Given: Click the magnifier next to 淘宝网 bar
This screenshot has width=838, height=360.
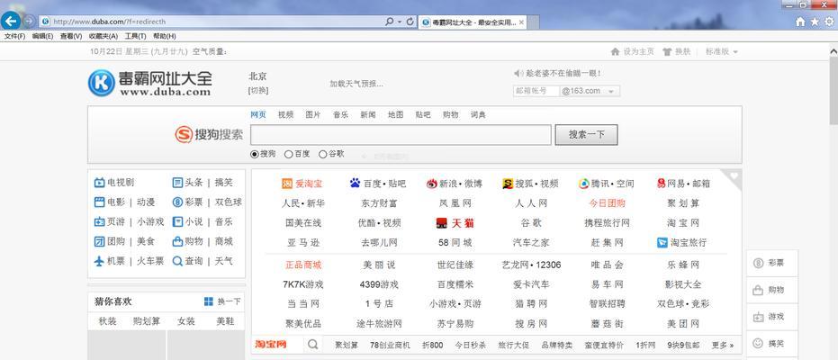Looking at the screenshot, I should pos(313,345).
